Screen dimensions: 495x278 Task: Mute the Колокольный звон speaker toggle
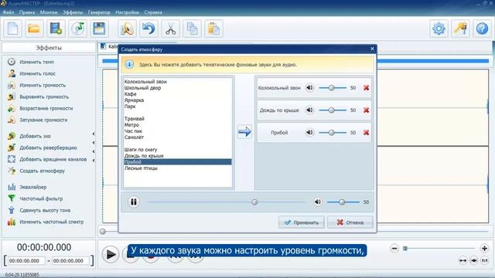[x=309, y=87]
